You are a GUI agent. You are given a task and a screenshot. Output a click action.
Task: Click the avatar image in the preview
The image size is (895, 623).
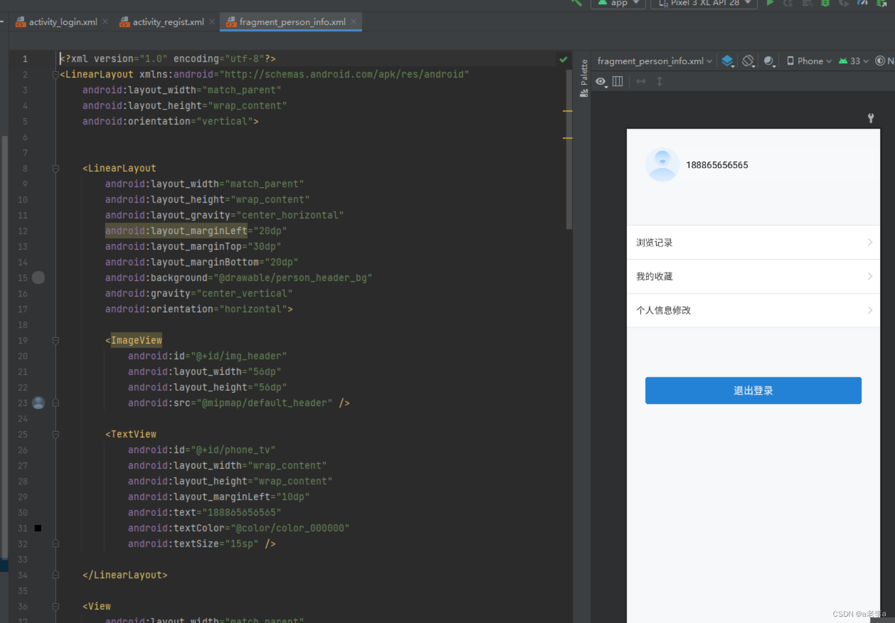(x=662, y=165)
